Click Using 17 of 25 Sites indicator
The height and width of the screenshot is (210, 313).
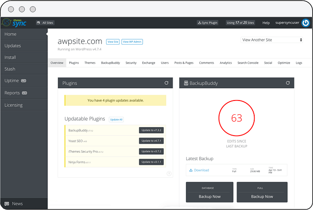240,23
